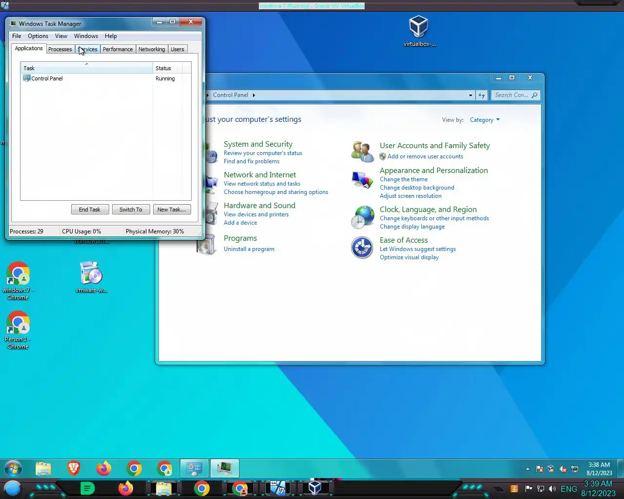The width and height of the screenshot is (624, 499).
Task: Switch to the Processes tab
Action: [60, 49]
